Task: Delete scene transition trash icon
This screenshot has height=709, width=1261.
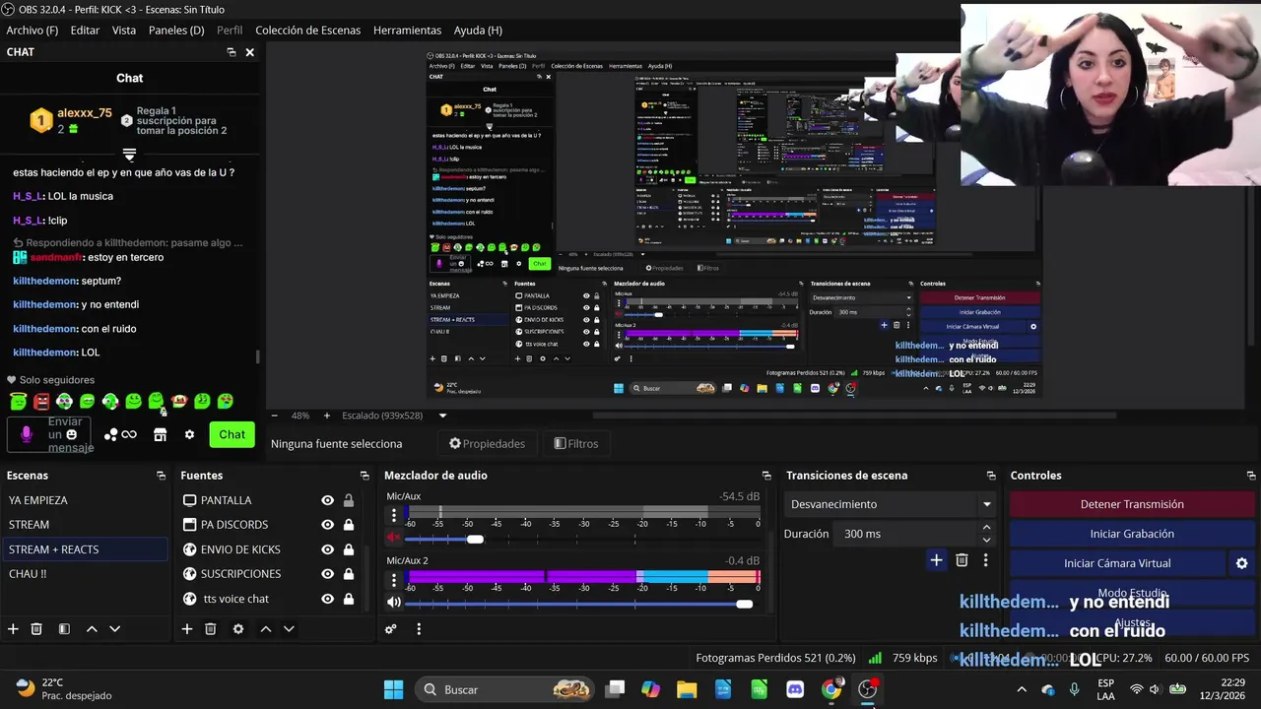Action: tap(962, 560)
